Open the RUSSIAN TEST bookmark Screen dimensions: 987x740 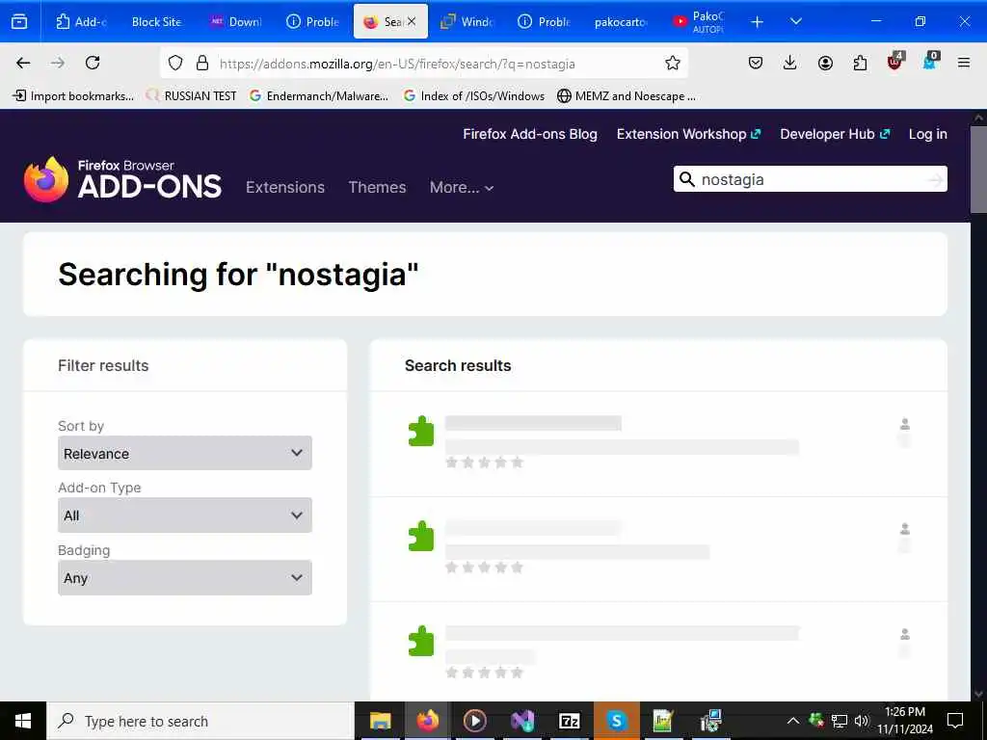tap(192, 96)
